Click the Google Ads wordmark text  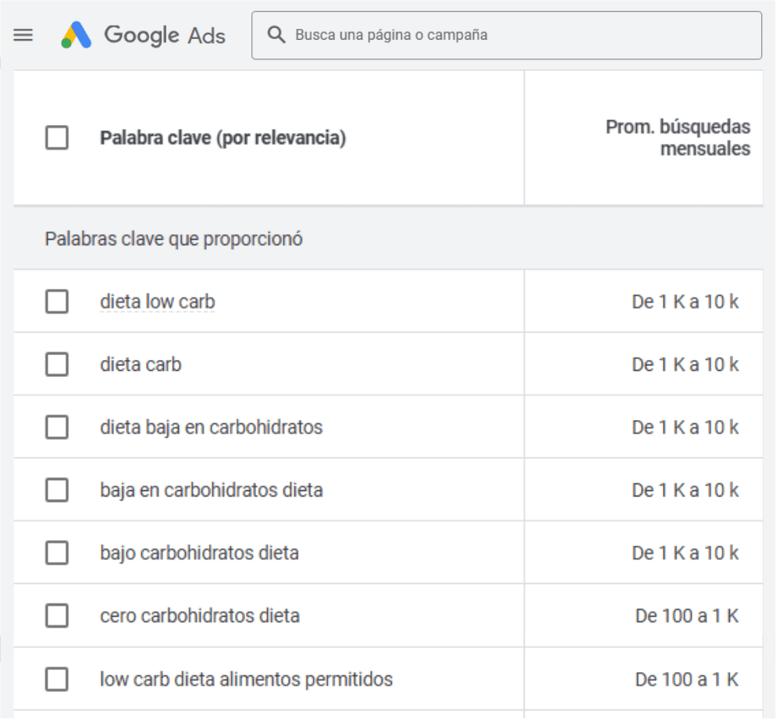165,35
